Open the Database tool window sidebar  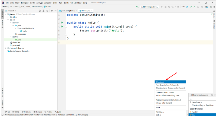coord(214,25)
